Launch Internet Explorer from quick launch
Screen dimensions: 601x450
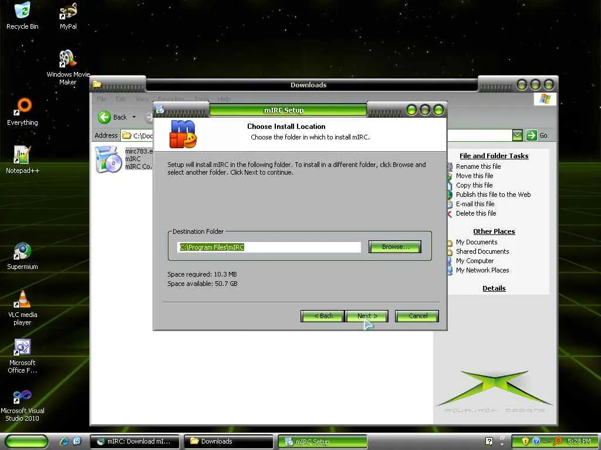point(64,442)
